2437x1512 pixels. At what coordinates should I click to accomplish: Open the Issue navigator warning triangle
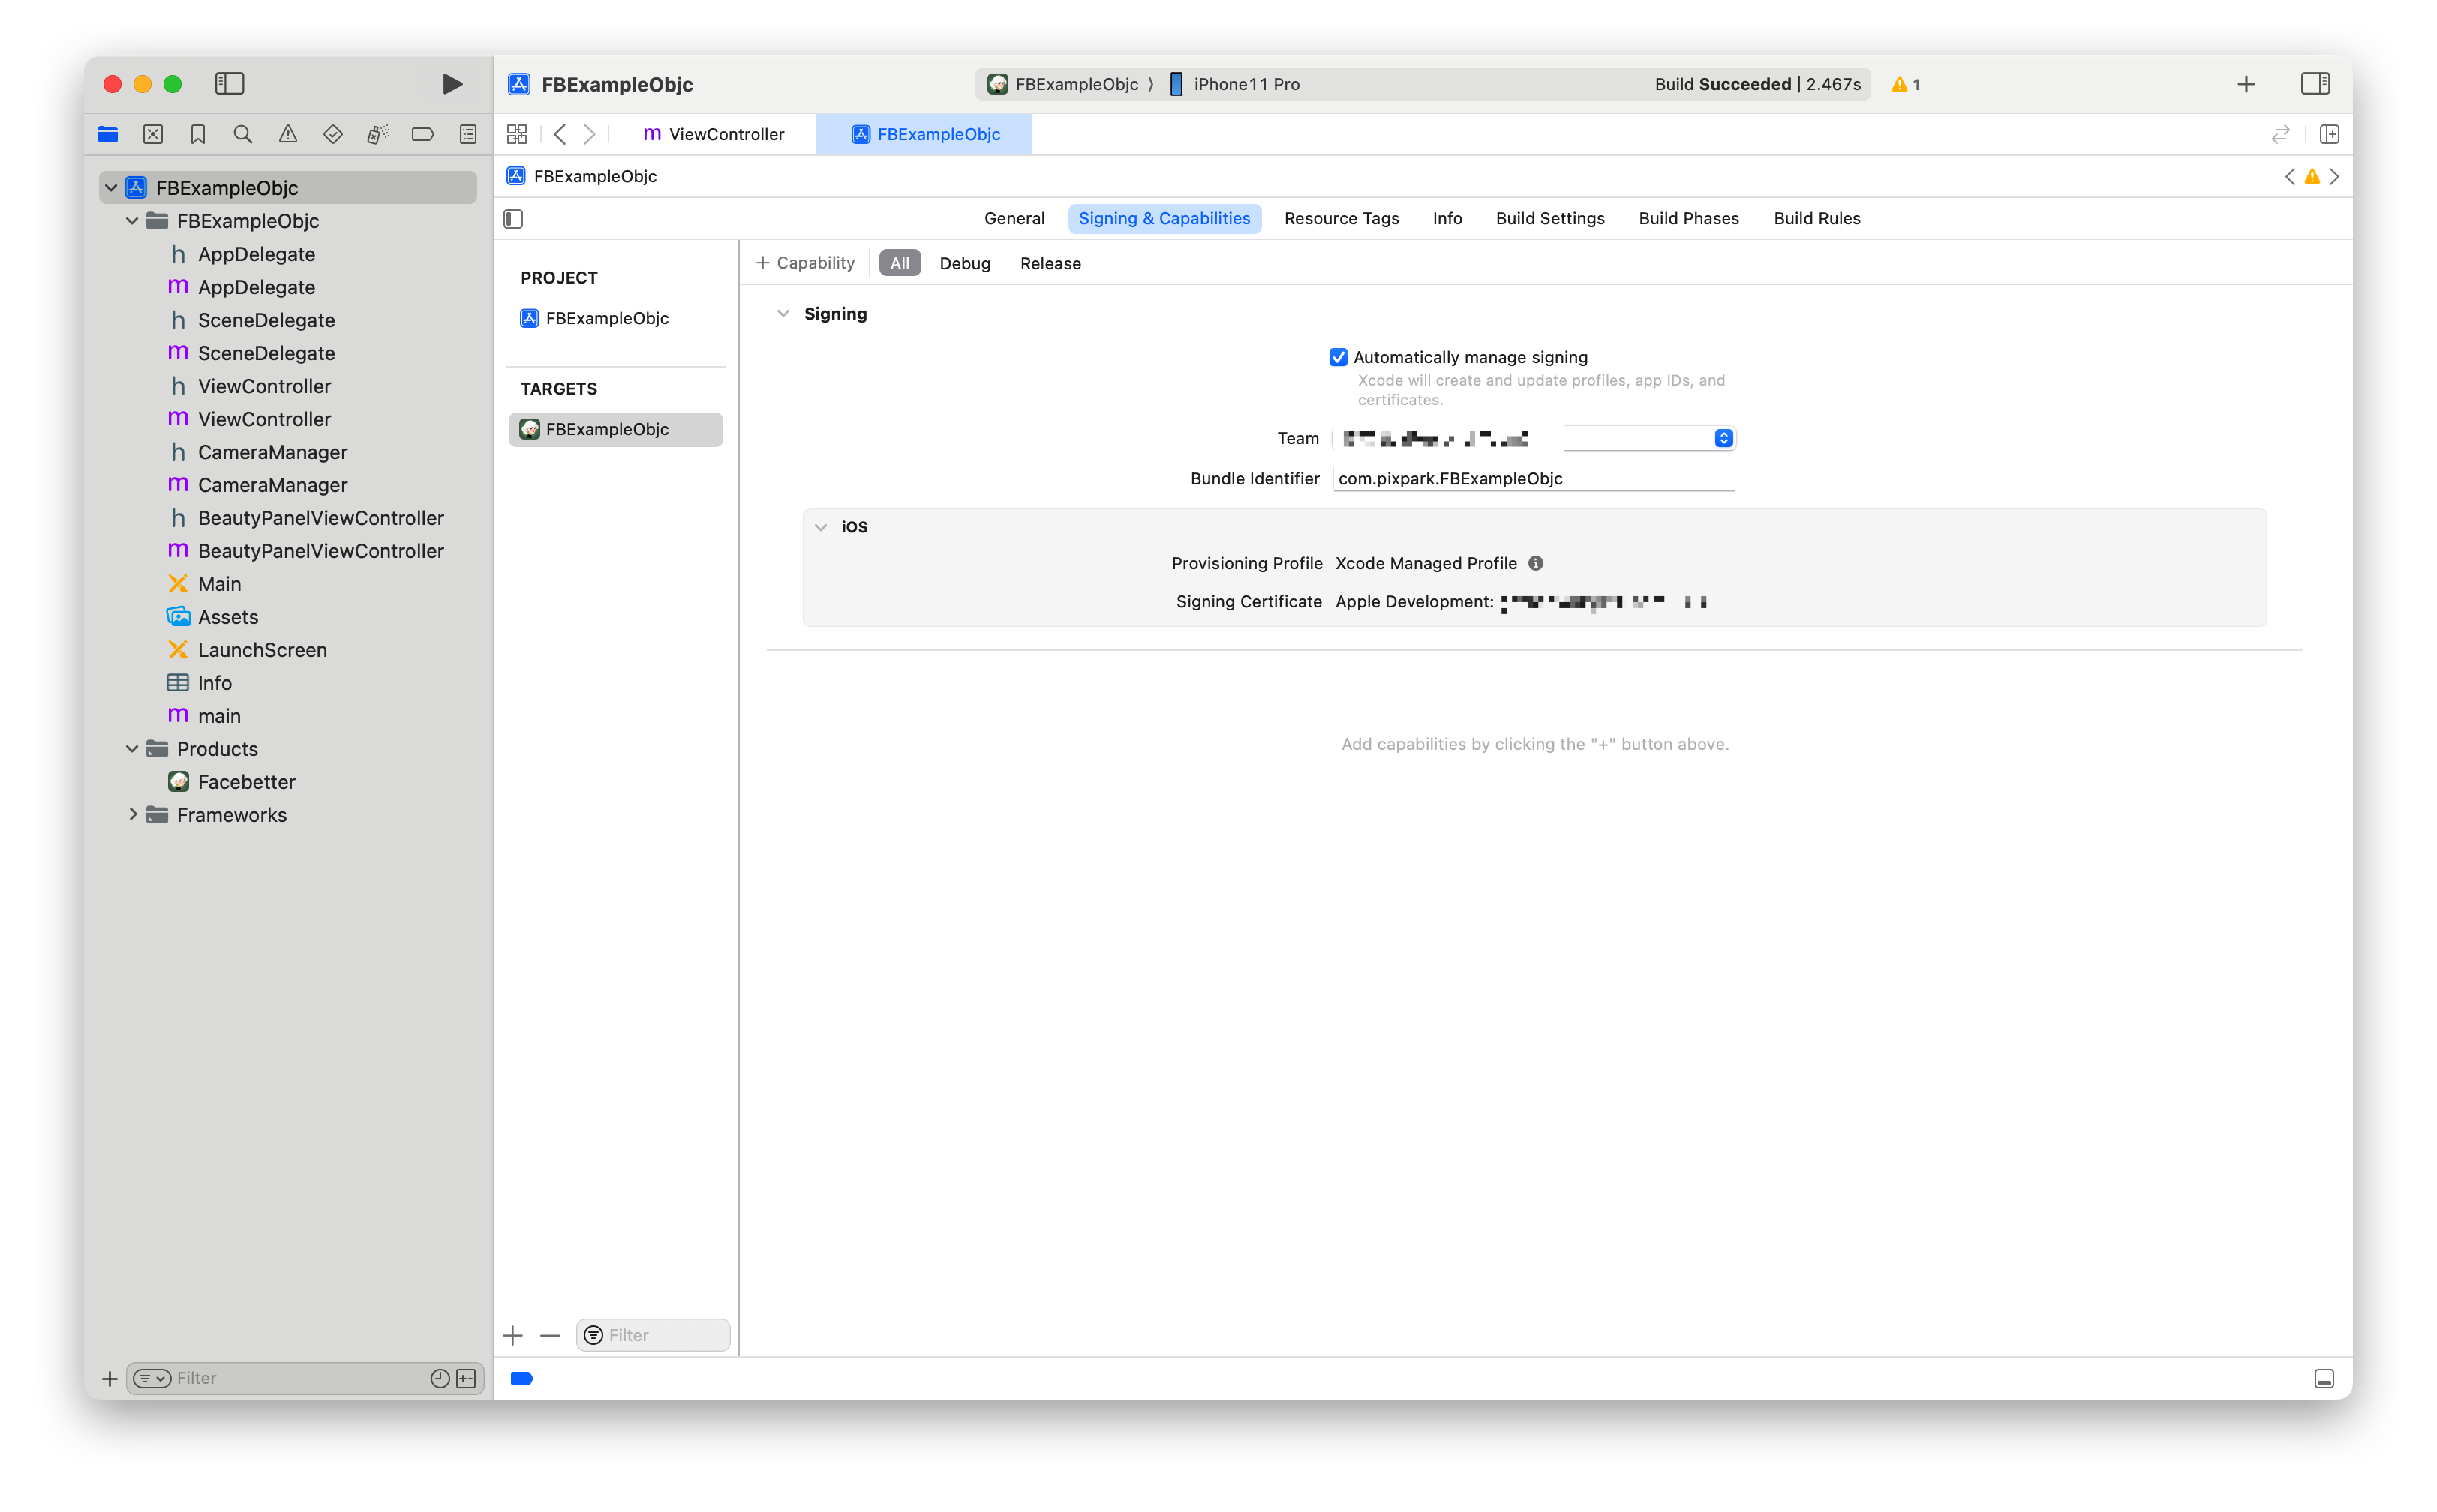288,133
